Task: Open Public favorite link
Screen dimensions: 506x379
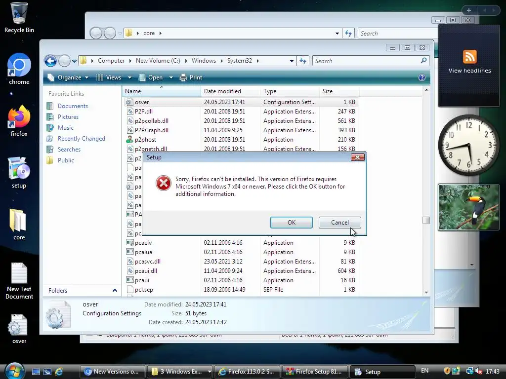Action: pos(66,160)
